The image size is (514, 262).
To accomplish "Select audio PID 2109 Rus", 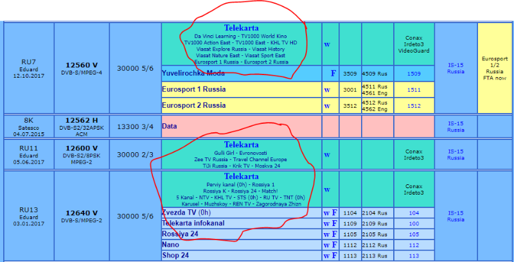I will click(375, 223).
